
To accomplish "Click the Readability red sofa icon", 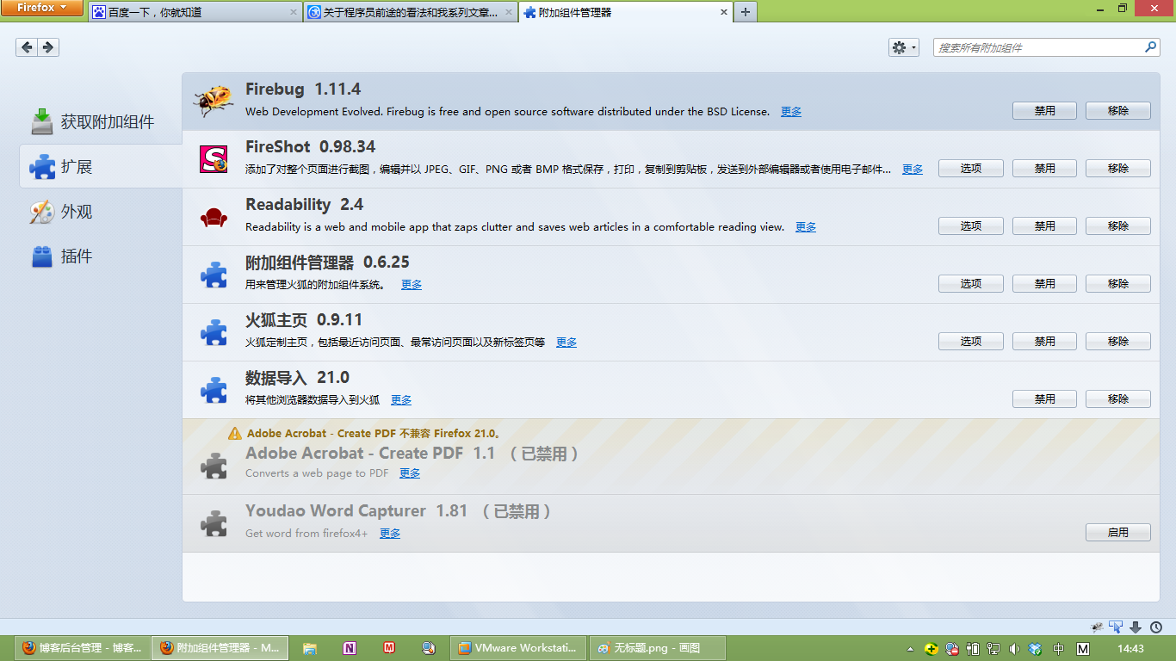I will coord(214,218).
